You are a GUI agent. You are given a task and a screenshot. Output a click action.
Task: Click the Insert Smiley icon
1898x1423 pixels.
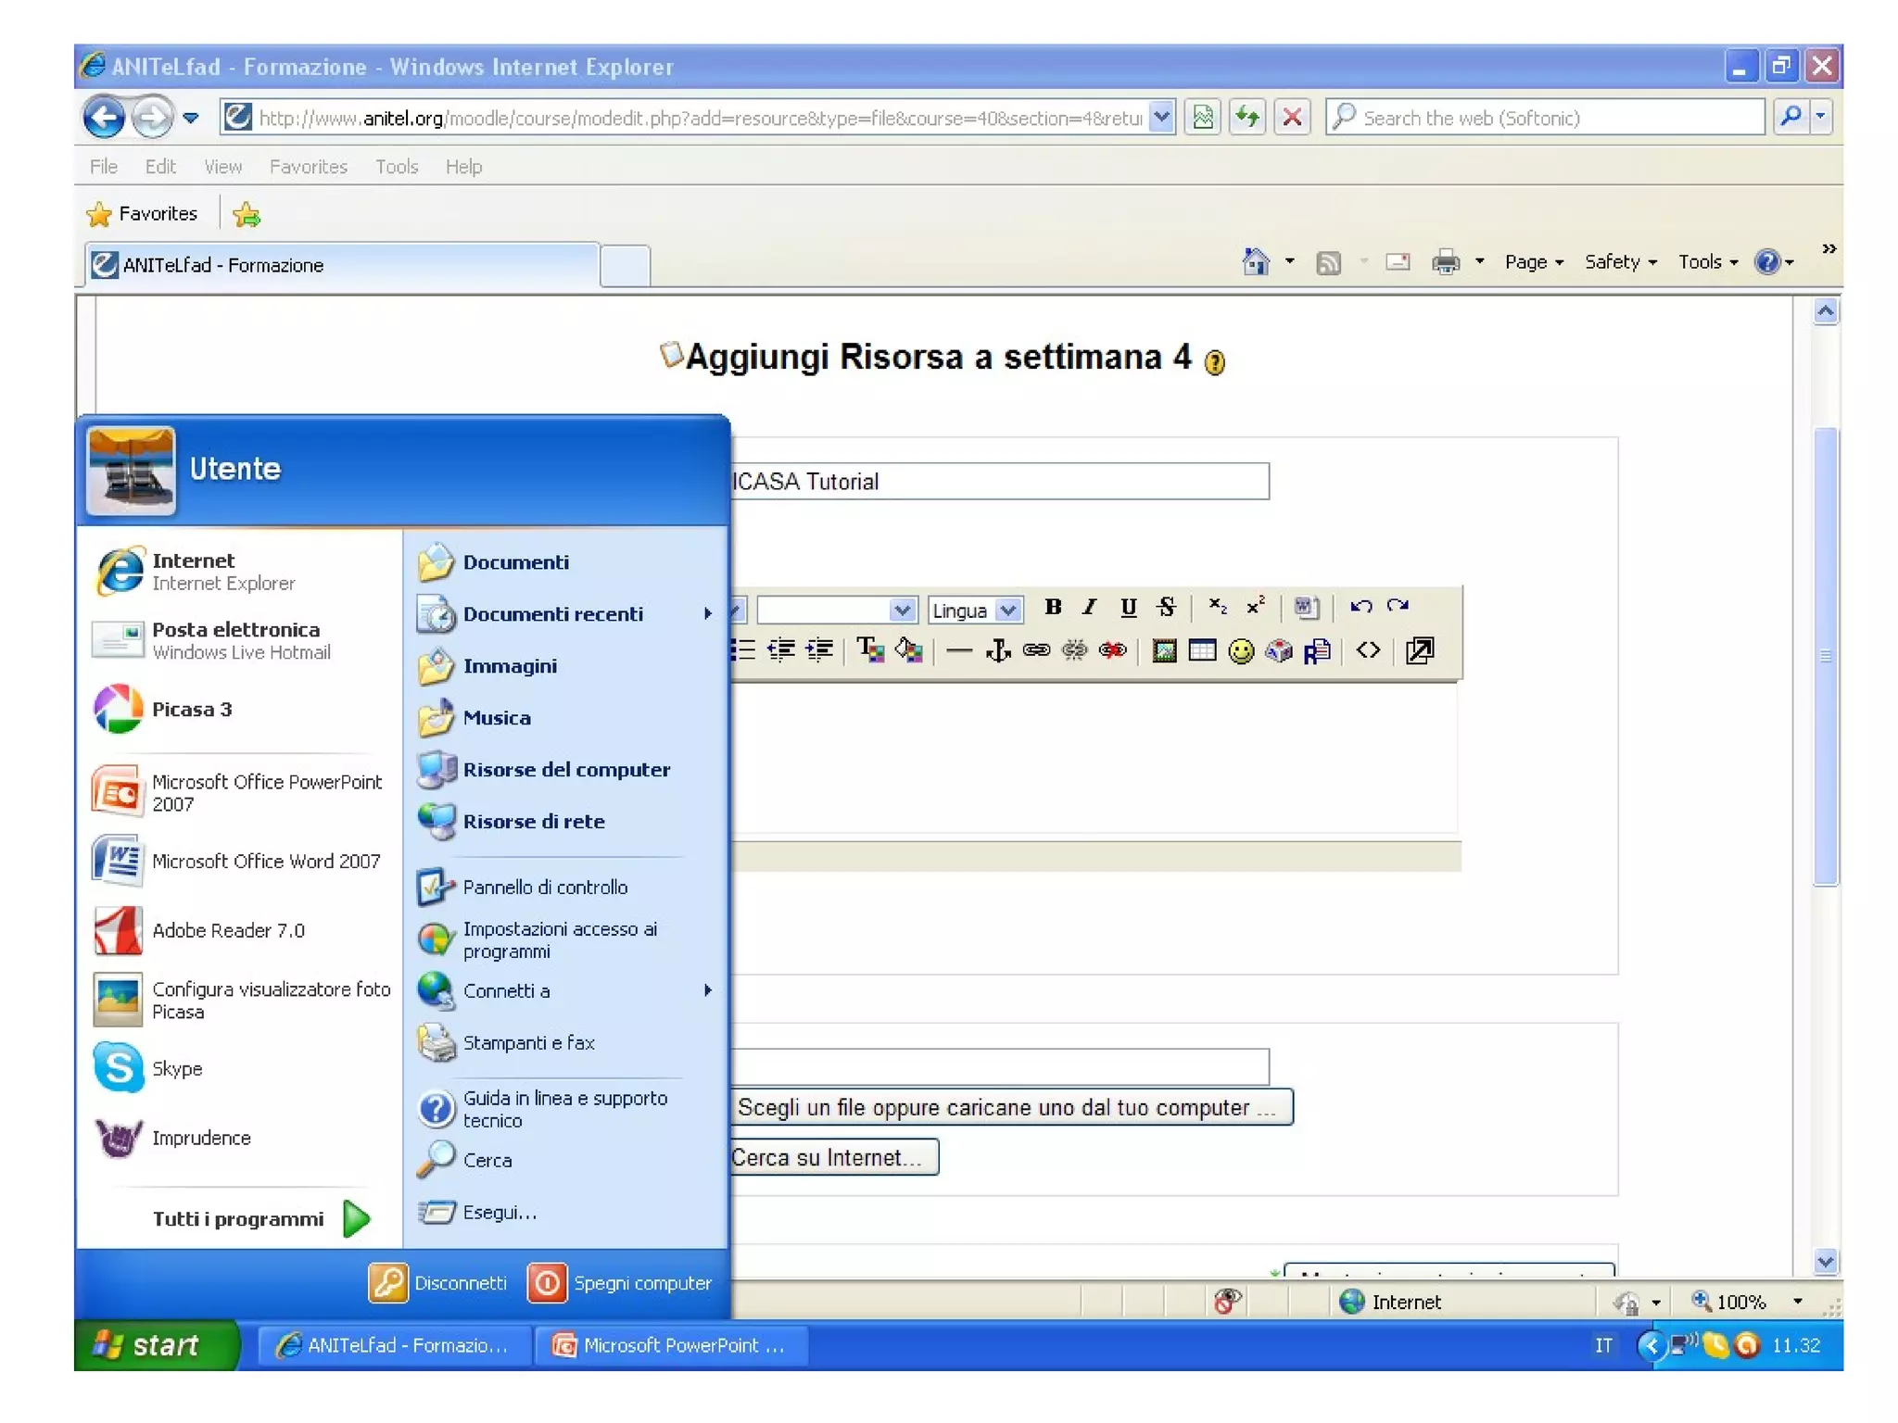(x=1240, y=651)
